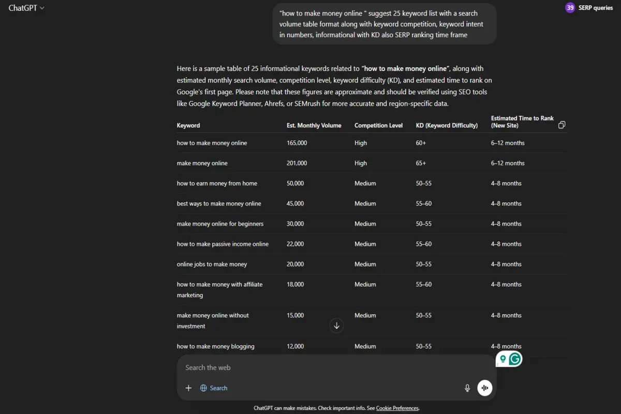Select the user's prompt message bubble
The width and height of the screenshot is (621, 414).
click(x=384, y=24)
